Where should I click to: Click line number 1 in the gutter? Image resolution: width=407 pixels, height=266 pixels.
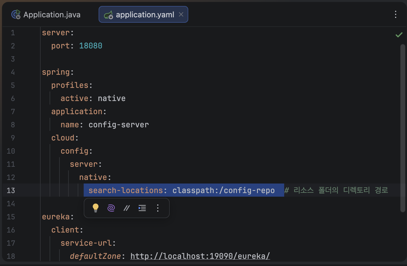(x=13, y=33)
